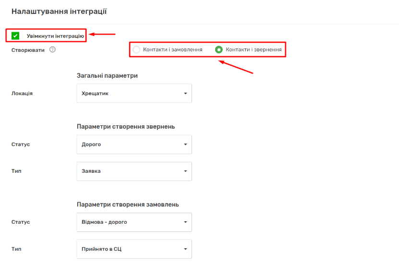Open the type dropdown showing Заявка
This screenshot has height=265, width=399.
click(x=134, y=171)
